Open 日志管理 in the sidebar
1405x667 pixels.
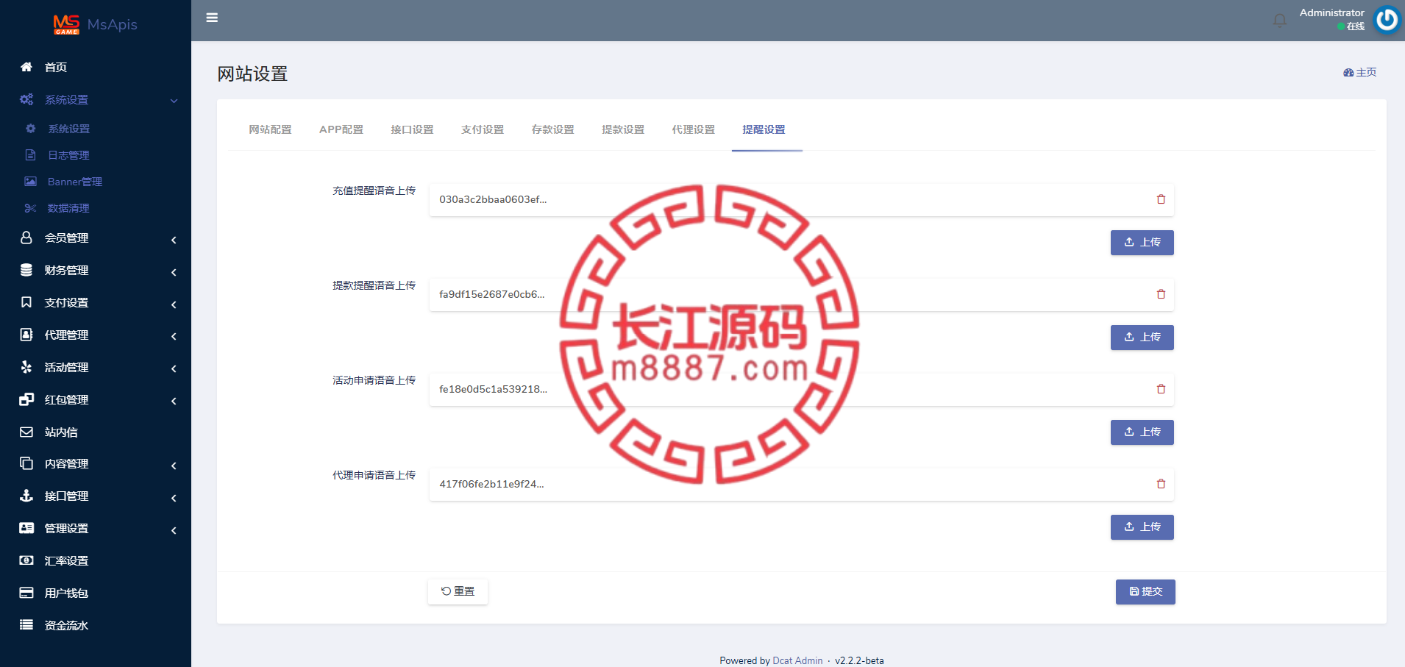pos(68,155)
